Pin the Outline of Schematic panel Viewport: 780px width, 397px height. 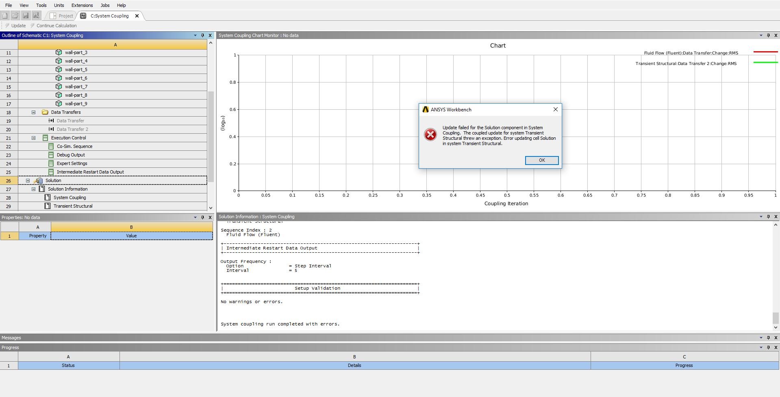point(202,35)
